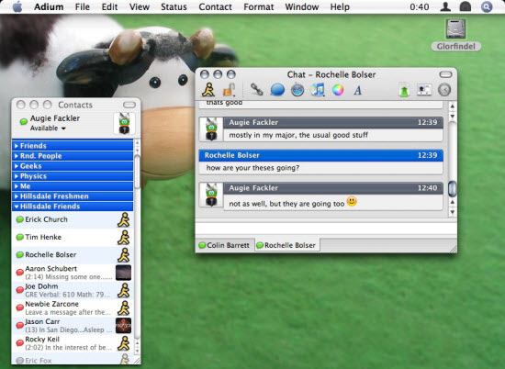The image size is (505, 369).
Task: Click the Safari compass icon in chat toolbar
Action: pyautogui.click(x=297, y=90)
